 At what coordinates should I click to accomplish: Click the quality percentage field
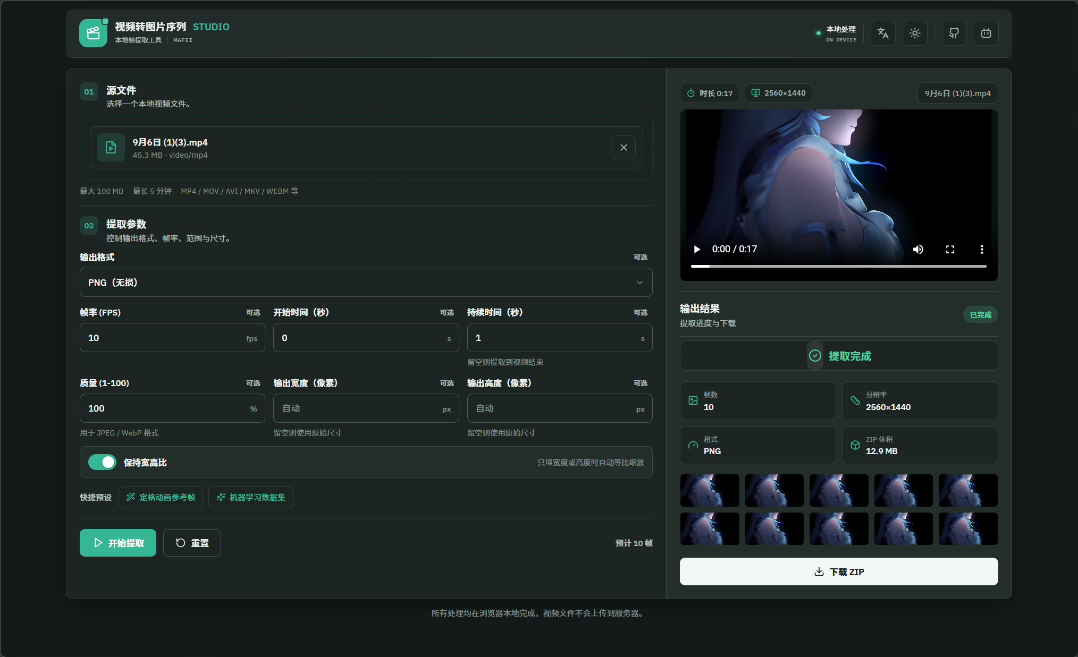[172, 408]
